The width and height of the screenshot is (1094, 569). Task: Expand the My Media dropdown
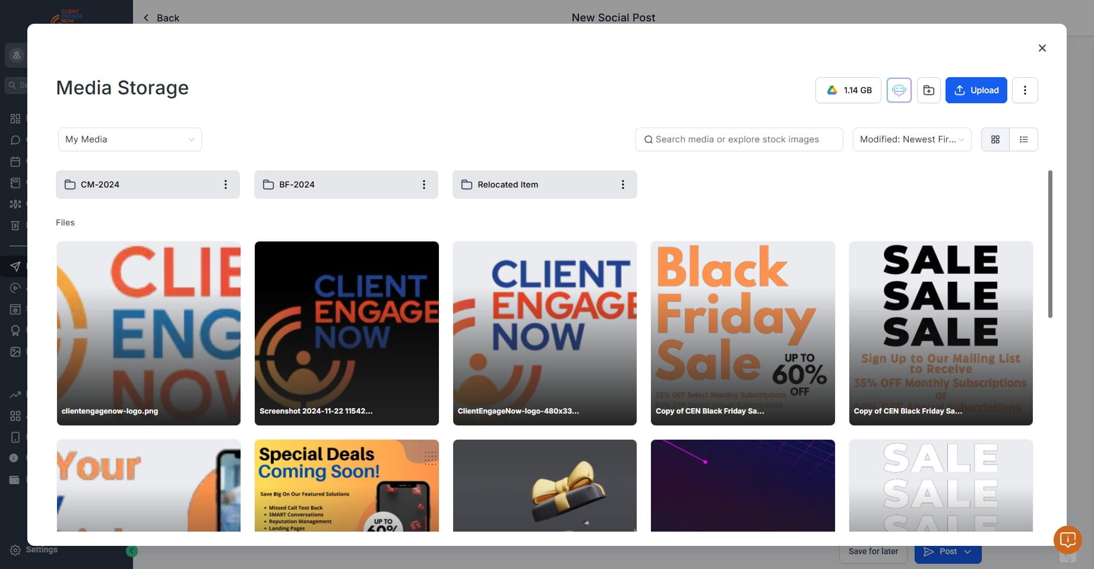pos(130,139)
